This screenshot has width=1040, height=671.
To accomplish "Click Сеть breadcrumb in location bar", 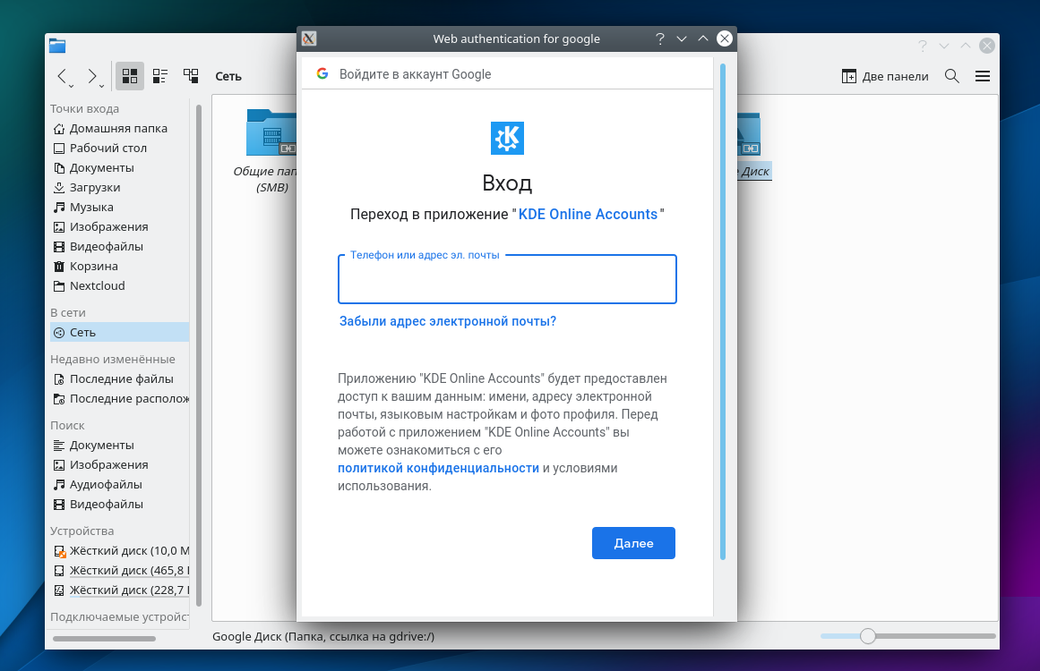I will point(228,76).
